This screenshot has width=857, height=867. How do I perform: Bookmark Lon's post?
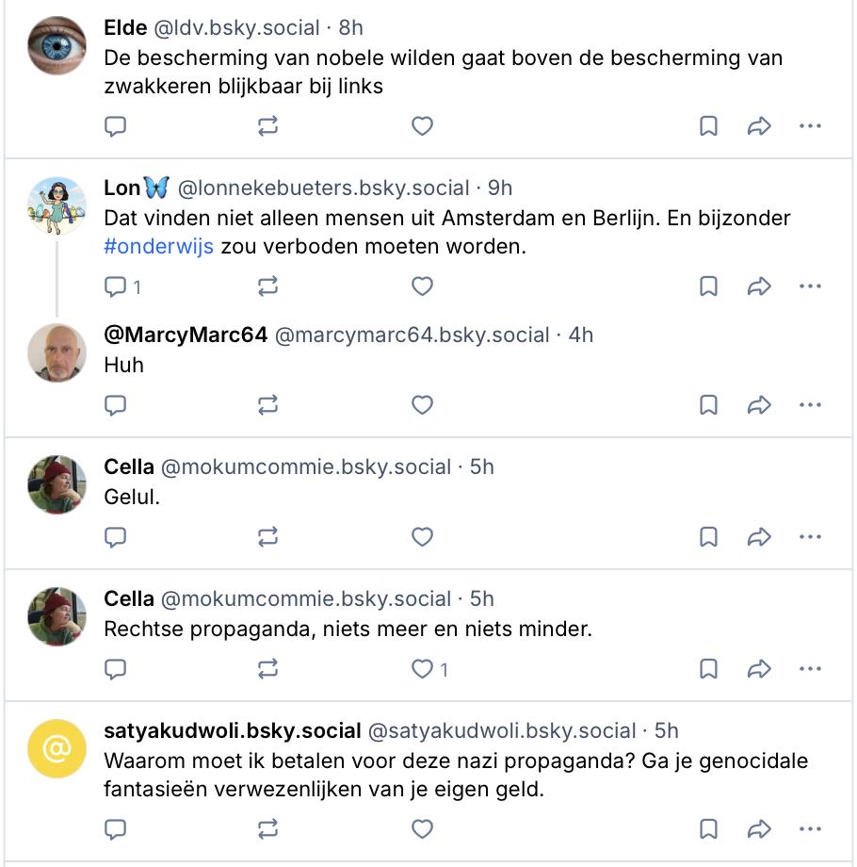[708, 286]
